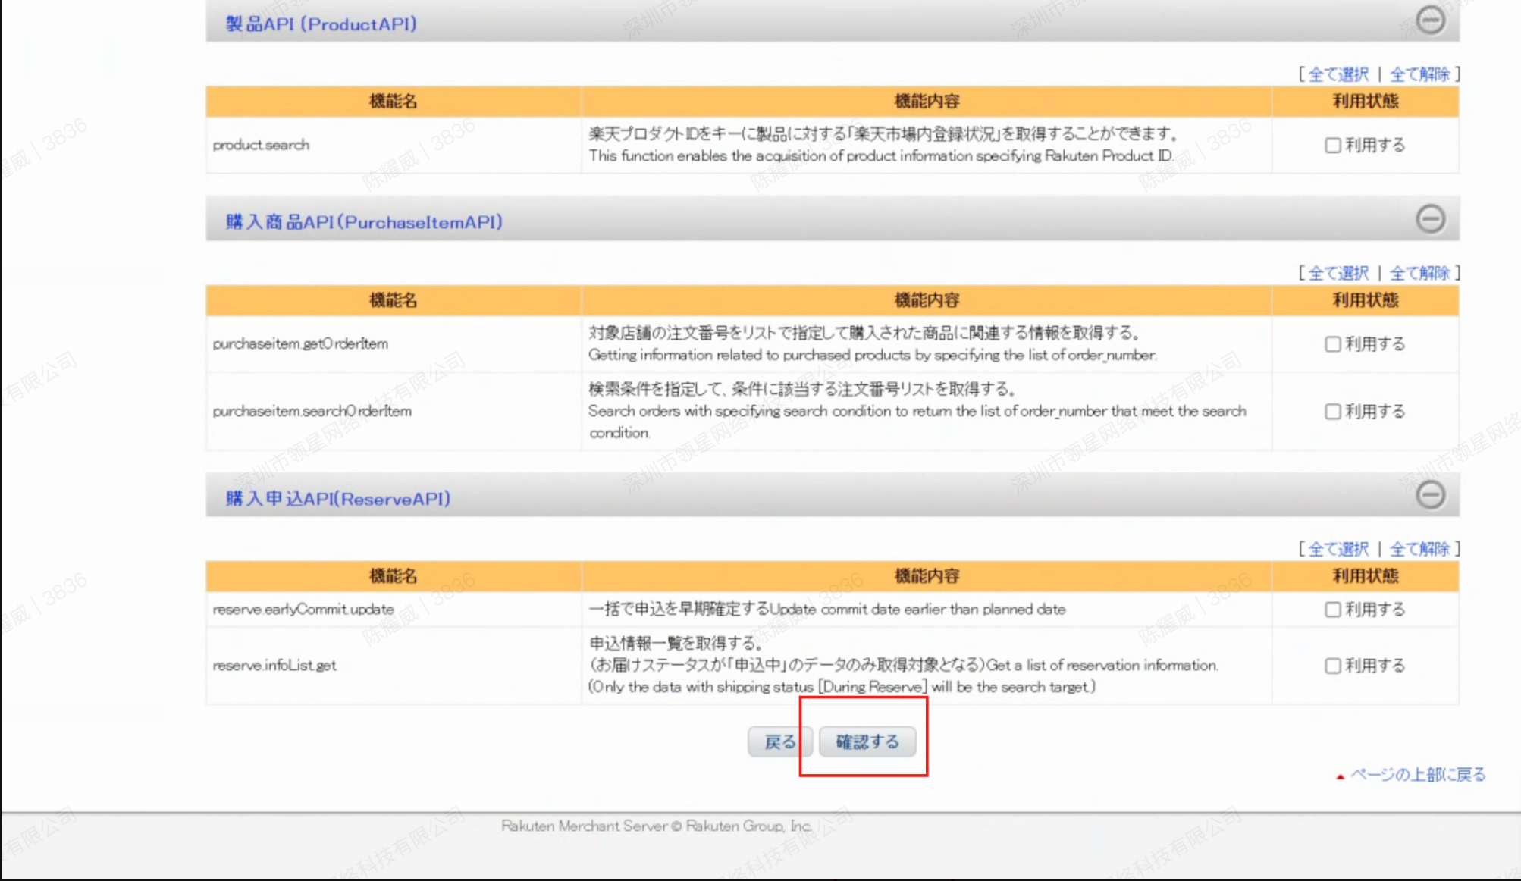Enable purchaseitem.searchOrderItem 利用する checkbox
The width and height of the screenshot is (1521, 881).
[x=1332, y=412]
